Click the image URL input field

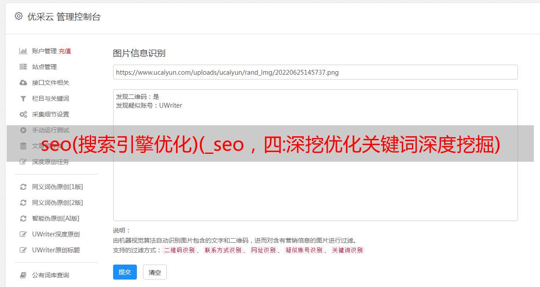[x=315, y=72]
